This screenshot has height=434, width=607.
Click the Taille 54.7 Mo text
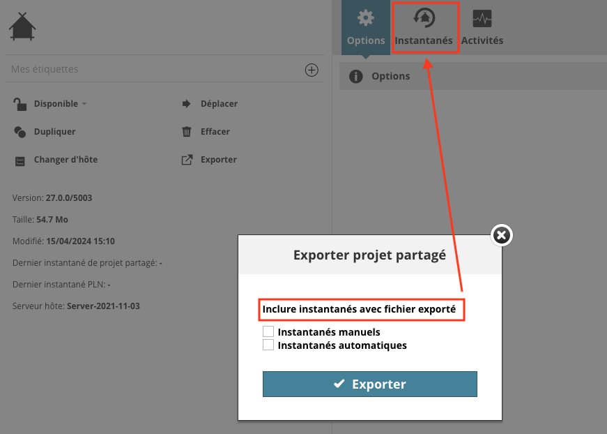[40, 219]
